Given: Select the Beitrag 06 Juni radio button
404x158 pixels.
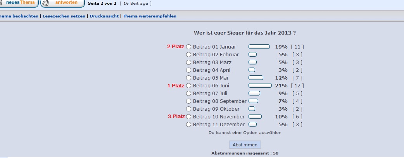Looking at the screenshot, I should [x=189, y=86].
